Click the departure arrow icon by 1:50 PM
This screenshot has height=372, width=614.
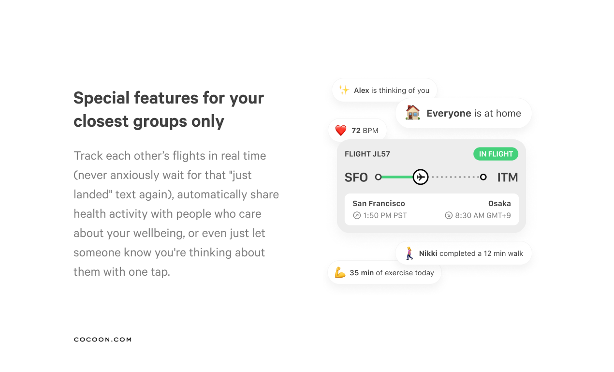tap(357, 216)
